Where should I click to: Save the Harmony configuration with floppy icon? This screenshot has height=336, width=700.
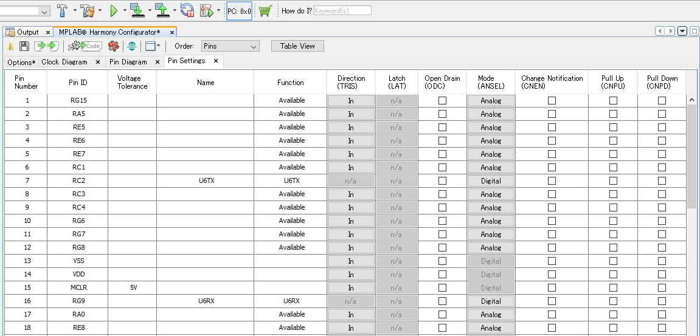24,46
